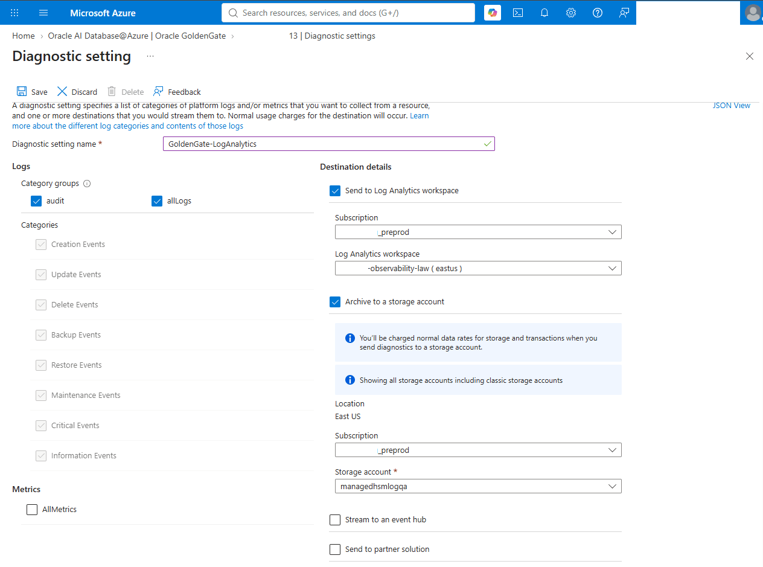
Task: Focus the search resources box
Action: point(348,13)
